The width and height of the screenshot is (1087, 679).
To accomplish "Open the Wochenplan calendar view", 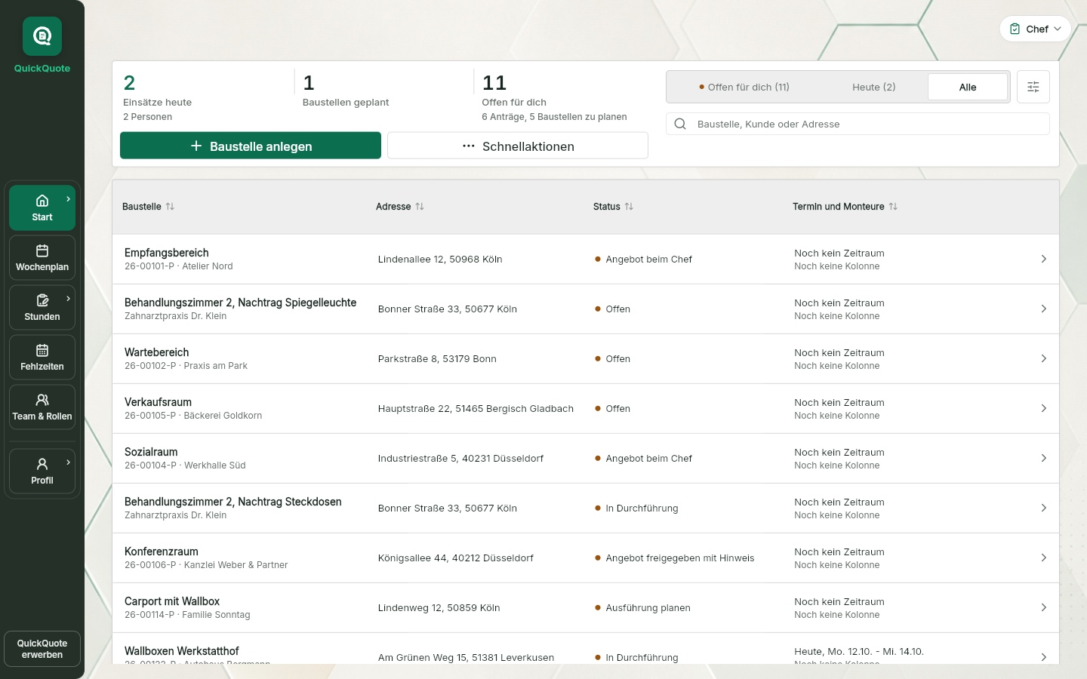I will point(42,257).
